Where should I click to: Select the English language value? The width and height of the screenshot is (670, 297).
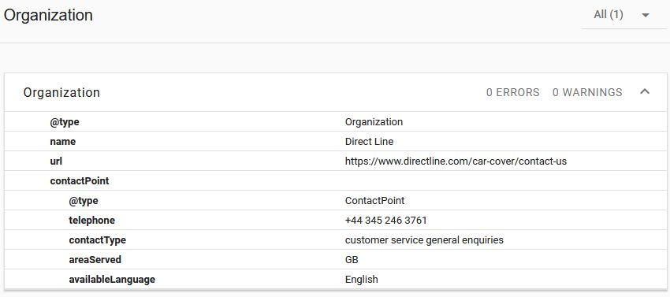point(362,280)
